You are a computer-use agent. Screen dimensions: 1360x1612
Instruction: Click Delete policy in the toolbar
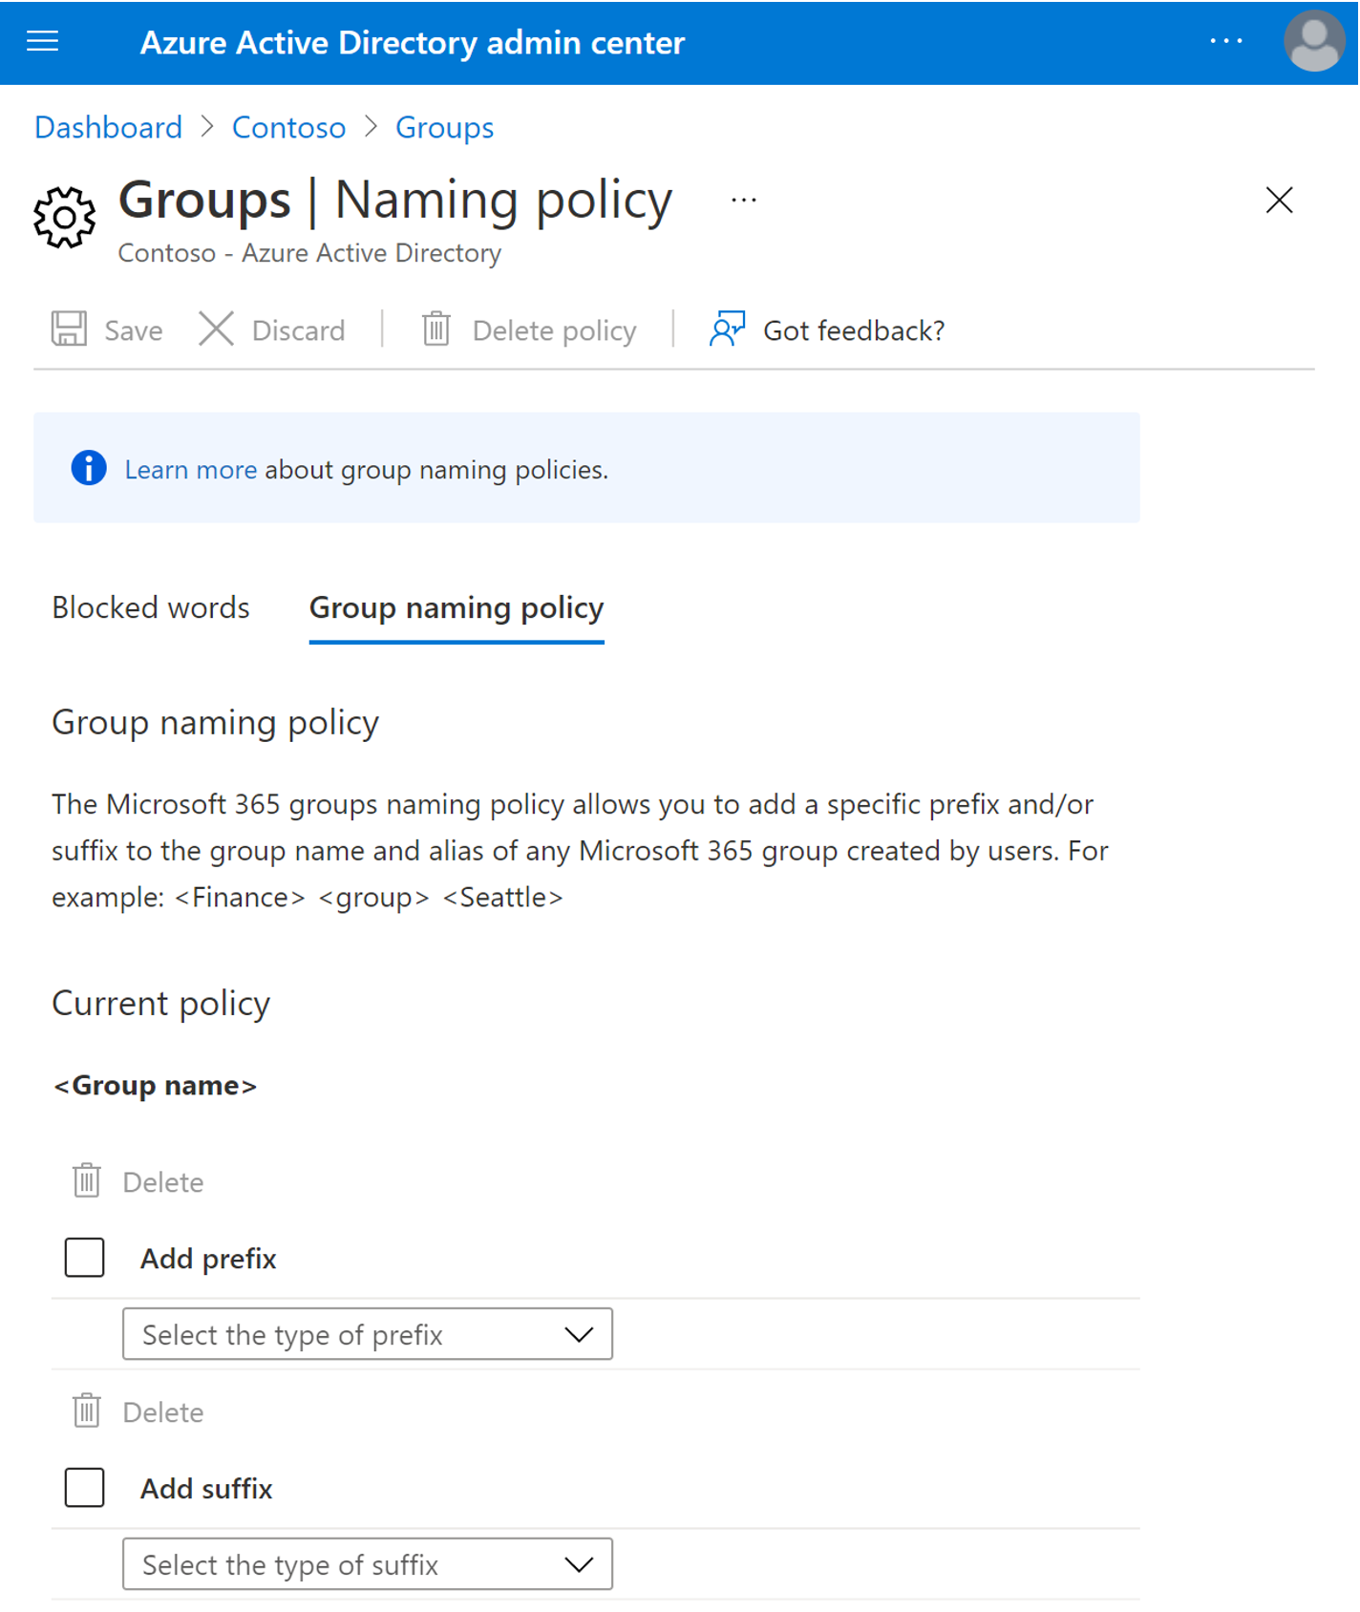[554, 330]
